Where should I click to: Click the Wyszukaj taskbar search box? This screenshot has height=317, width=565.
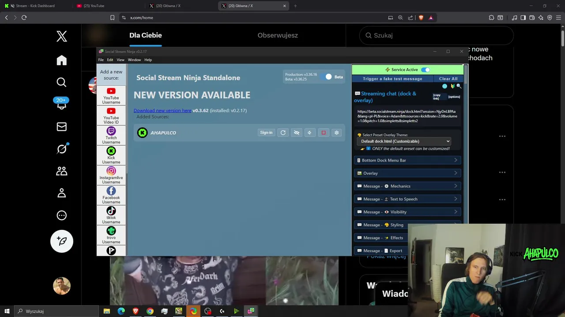coord(57,311)
